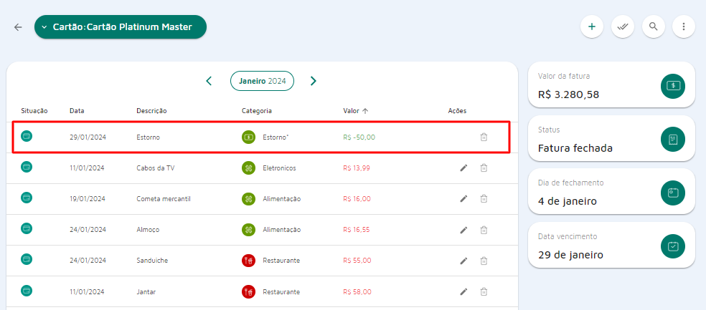Viewport: 706px width, 310px height.
Task: Click the double checkmark icon
Action: point(623,27)
